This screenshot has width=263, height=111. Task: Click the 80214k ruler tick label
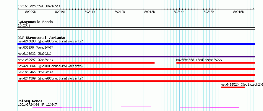click(x=179, y=12)
